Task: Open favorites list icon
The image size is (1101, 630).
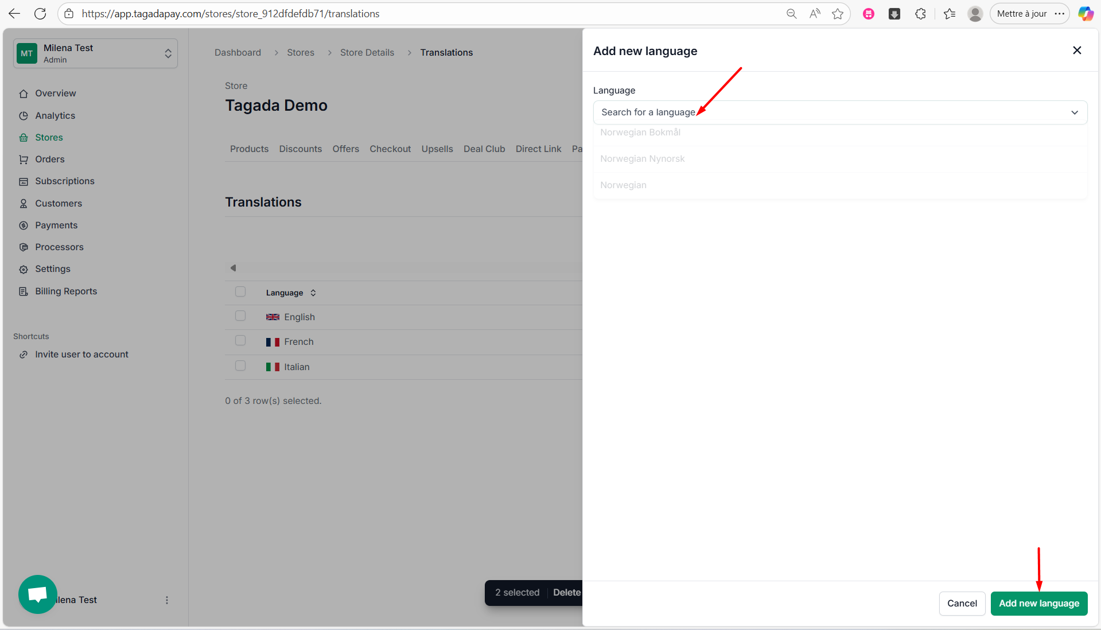Action: (x=950, y=14)
